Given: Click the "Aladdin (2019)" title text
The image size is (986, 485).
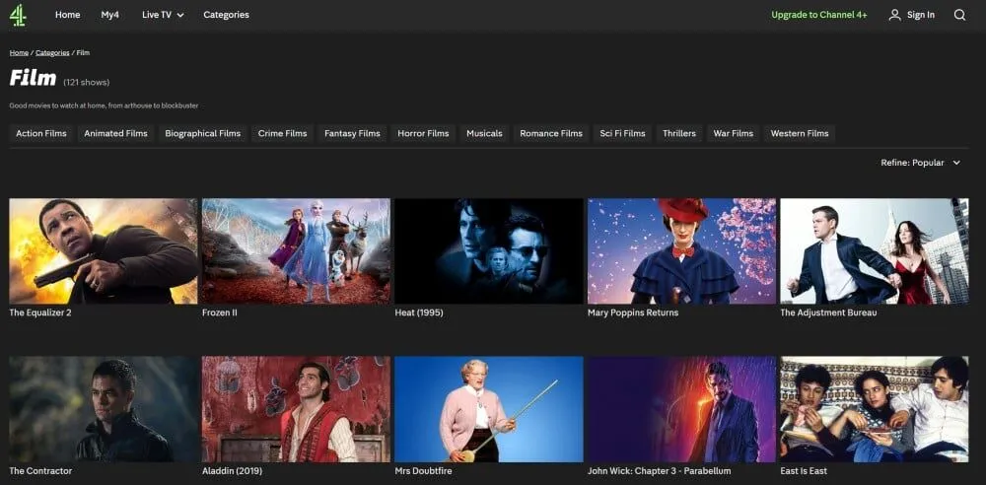Looking at the screenshot, I should coord(232,470).
